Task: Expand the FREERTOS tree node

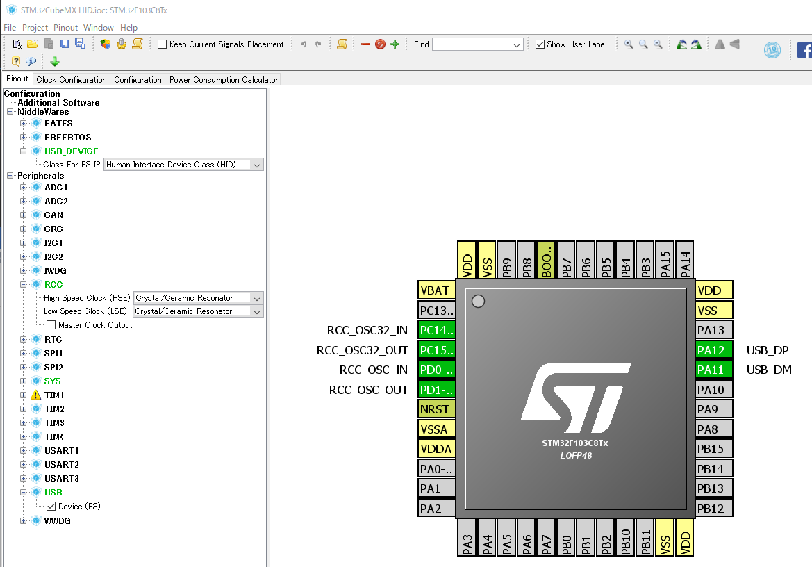Action: tap(24, 137)
